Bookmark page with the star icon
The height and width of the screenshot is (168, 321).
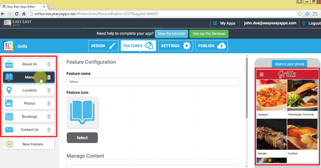click(x=300, y=14)
